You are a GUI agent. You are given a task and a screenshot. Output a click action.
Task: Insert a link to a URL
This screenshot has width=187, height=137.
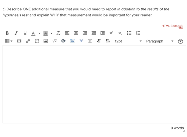[28, 41]
